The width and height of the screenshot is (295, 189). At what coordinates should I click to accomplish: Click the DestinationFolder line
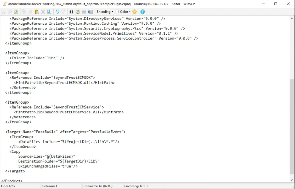tap(59, 161)
